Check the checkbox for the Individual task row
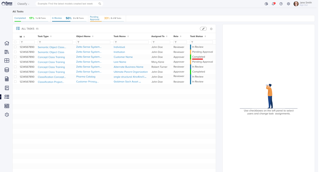320x172 pixels. tap(15, 47)
